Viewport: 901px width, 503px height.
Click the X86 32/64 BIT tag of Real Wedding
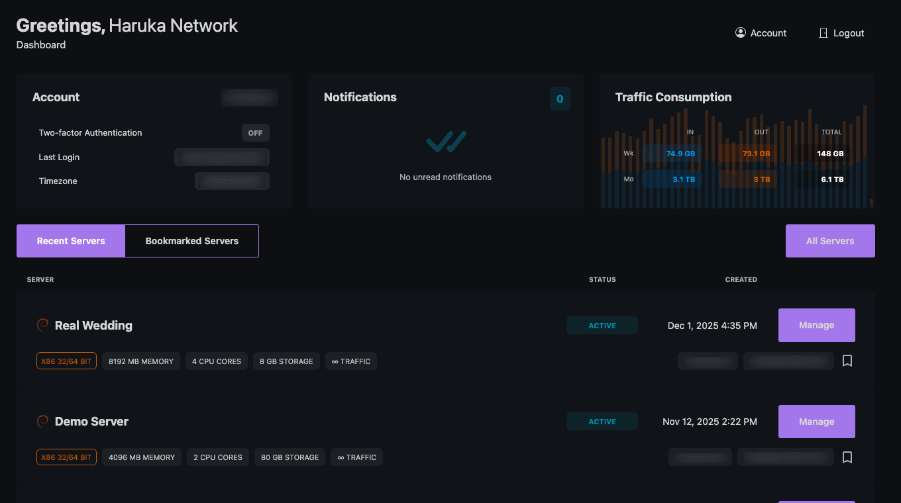[66, 361]
